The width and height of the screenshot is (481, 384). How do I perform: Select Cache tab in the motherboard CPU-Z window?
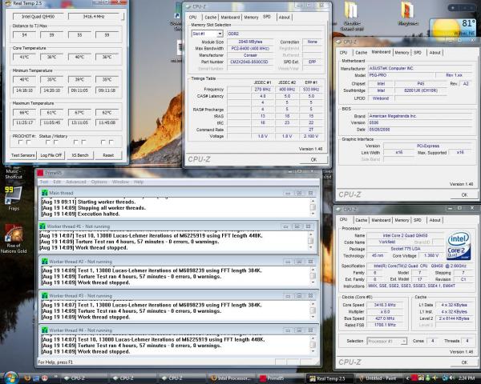(361, 53)
